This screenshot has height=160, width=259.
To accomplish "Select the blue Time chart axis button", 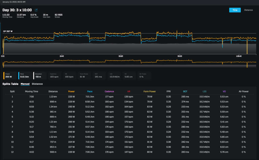I will tap(235, 10).
